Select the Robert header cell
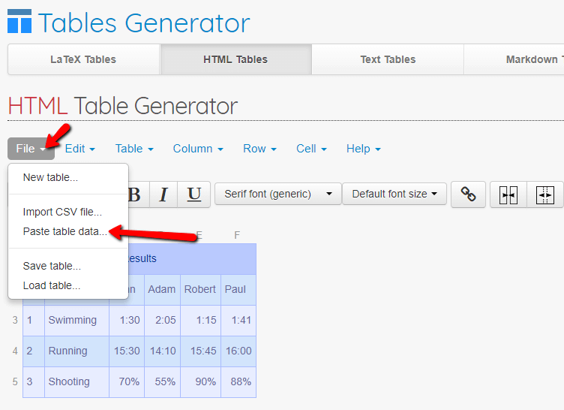This screenshot has height=410, width=564. click(x=200, y=289)
